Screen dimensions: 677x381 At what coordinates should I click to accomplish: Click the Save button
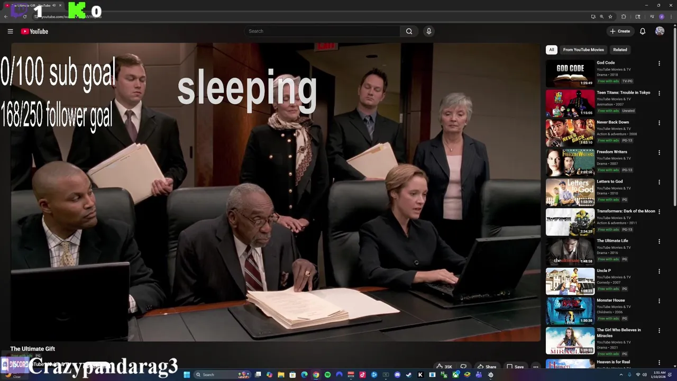pyautogui.click(x=515, y=367)
